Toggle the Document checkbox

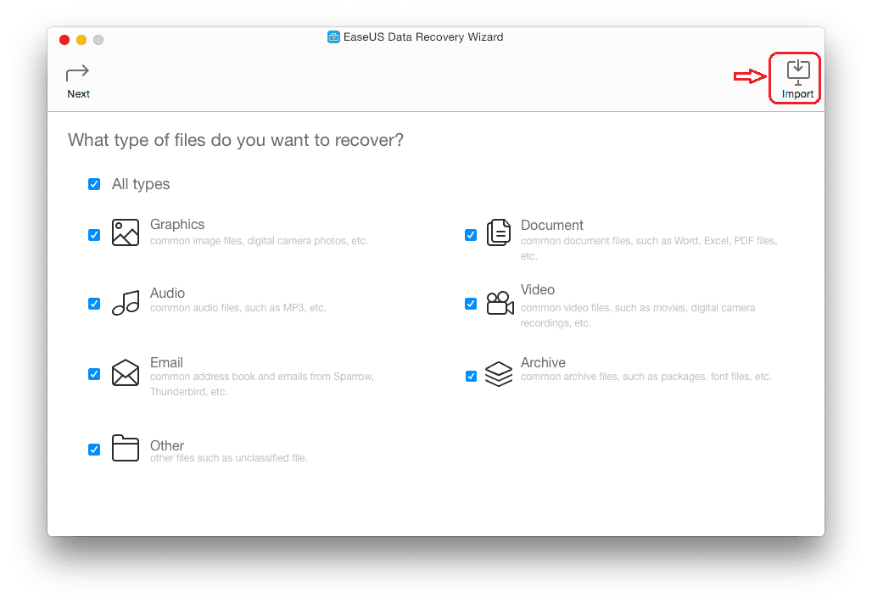click(471, 235)
